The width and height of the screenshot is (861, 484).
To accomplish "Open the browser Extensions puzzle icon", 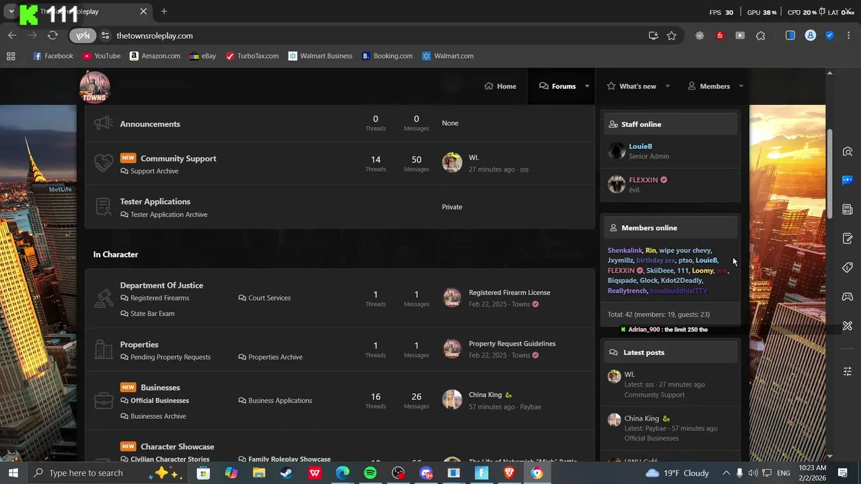I will point(761,36).
